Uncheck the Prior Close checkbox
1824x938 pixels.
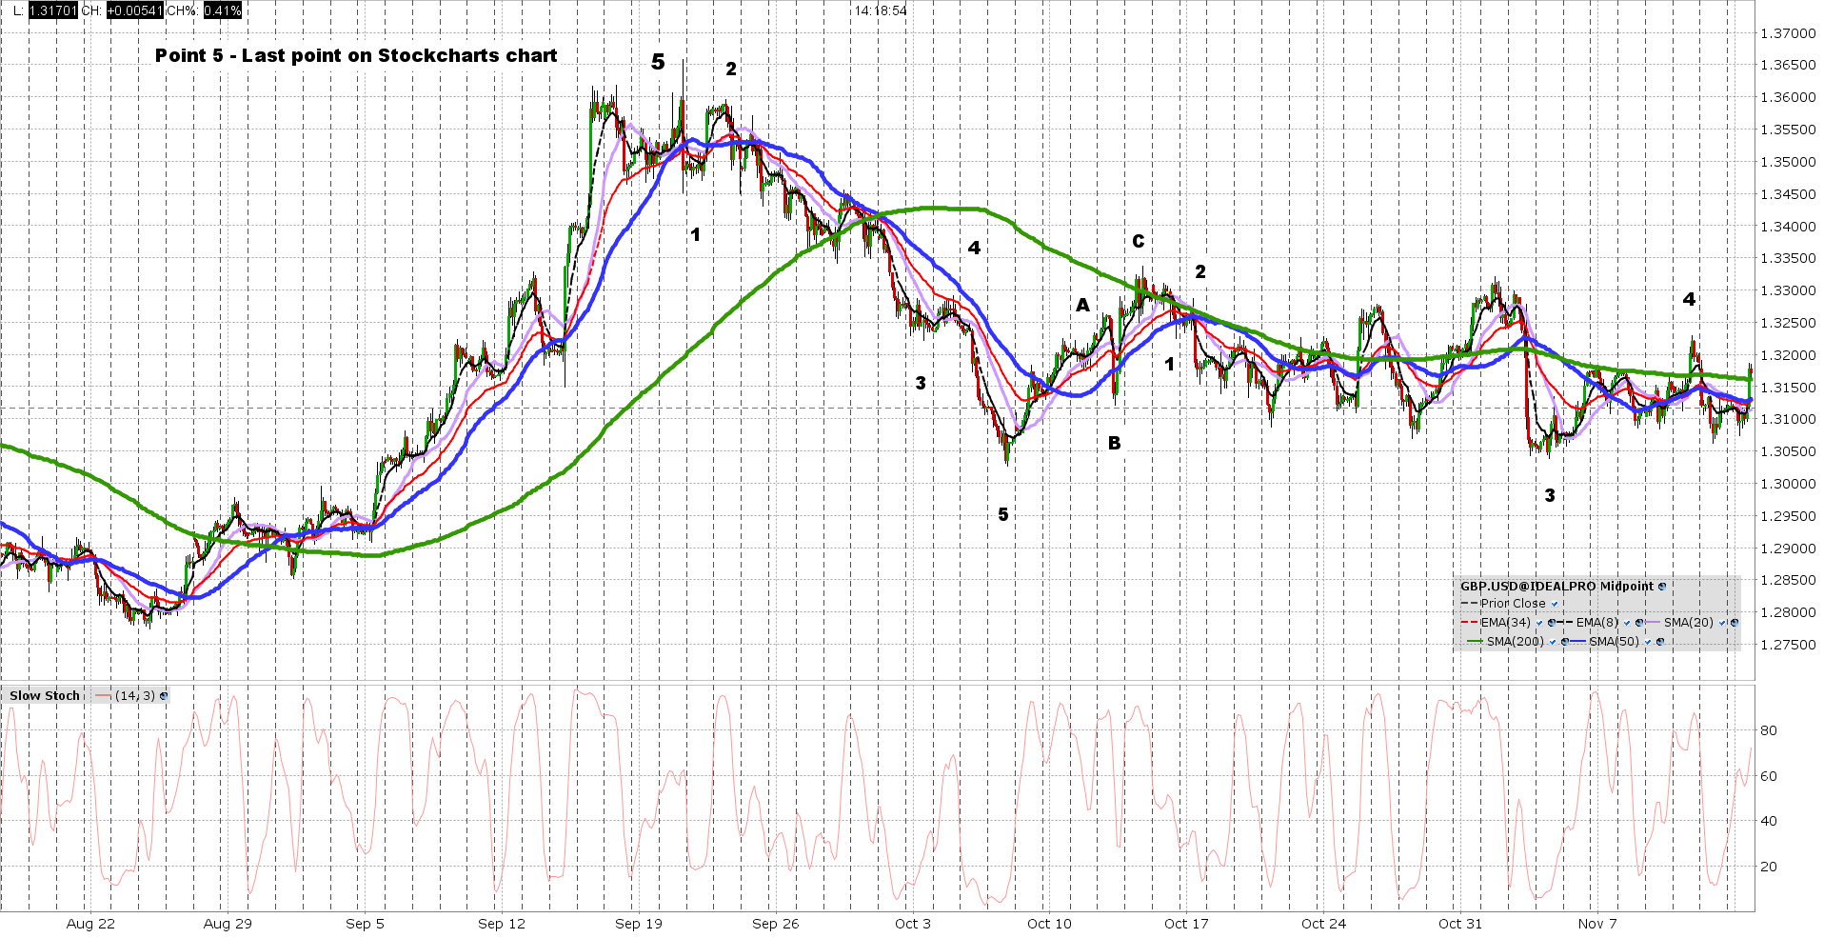click(1555, 604)
